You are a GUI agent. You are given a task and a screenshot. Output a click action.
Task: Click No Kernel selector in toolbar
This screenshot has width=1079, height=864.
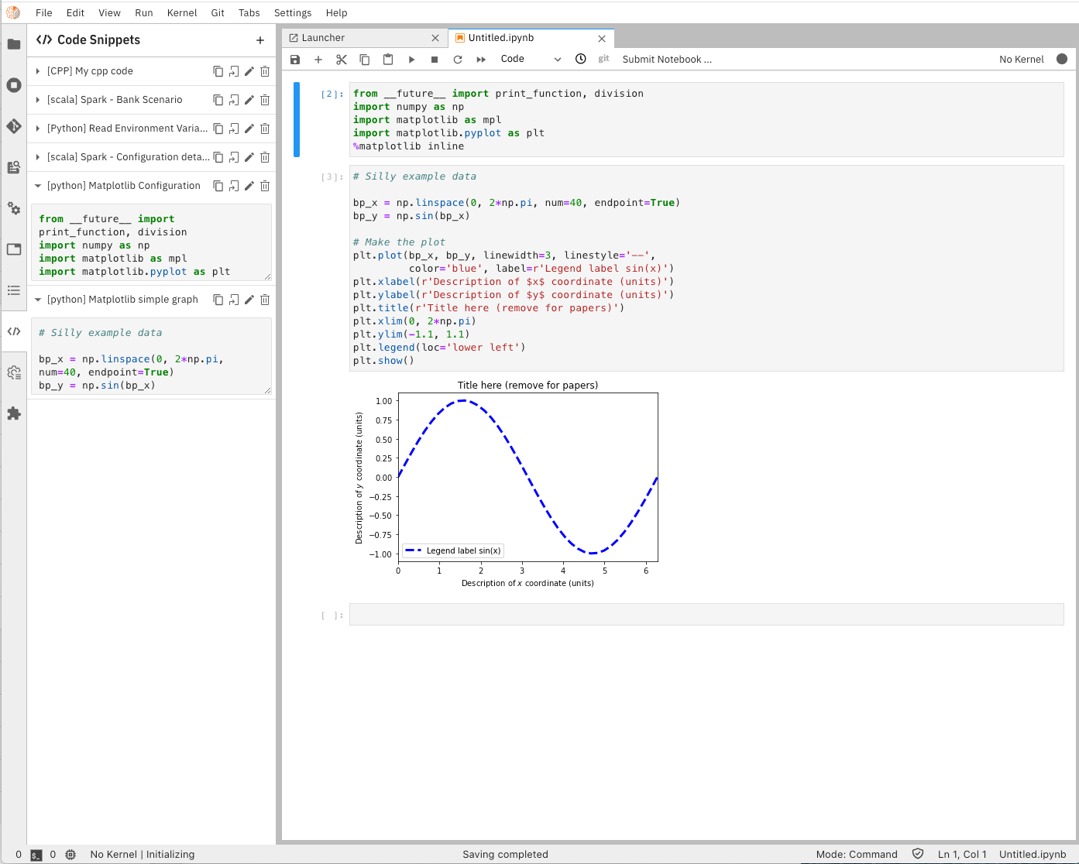[1022, 60]
